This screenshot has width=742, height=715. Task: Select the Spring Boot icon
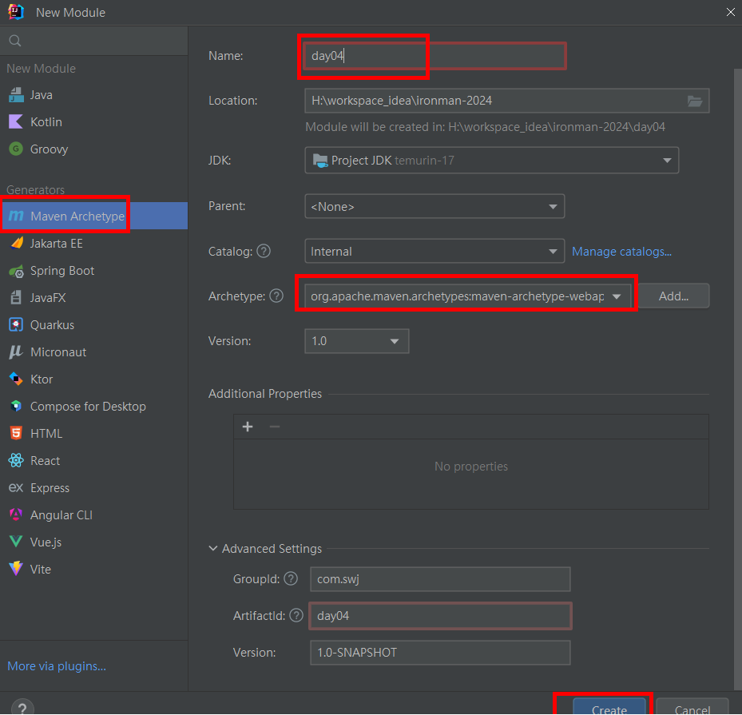16,271
